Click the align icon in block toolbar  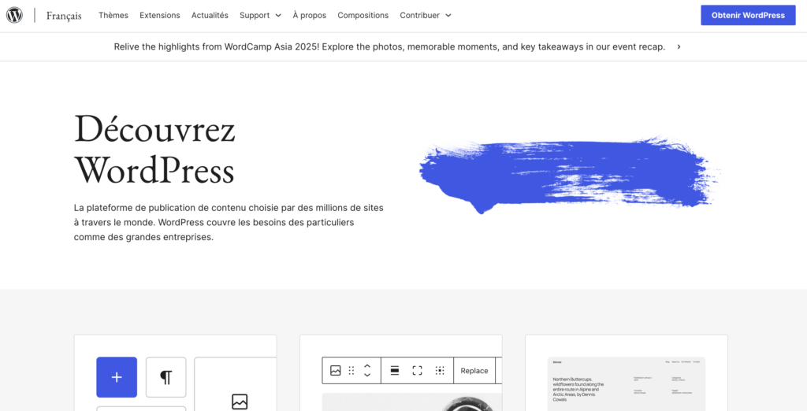tap(395, 370)
